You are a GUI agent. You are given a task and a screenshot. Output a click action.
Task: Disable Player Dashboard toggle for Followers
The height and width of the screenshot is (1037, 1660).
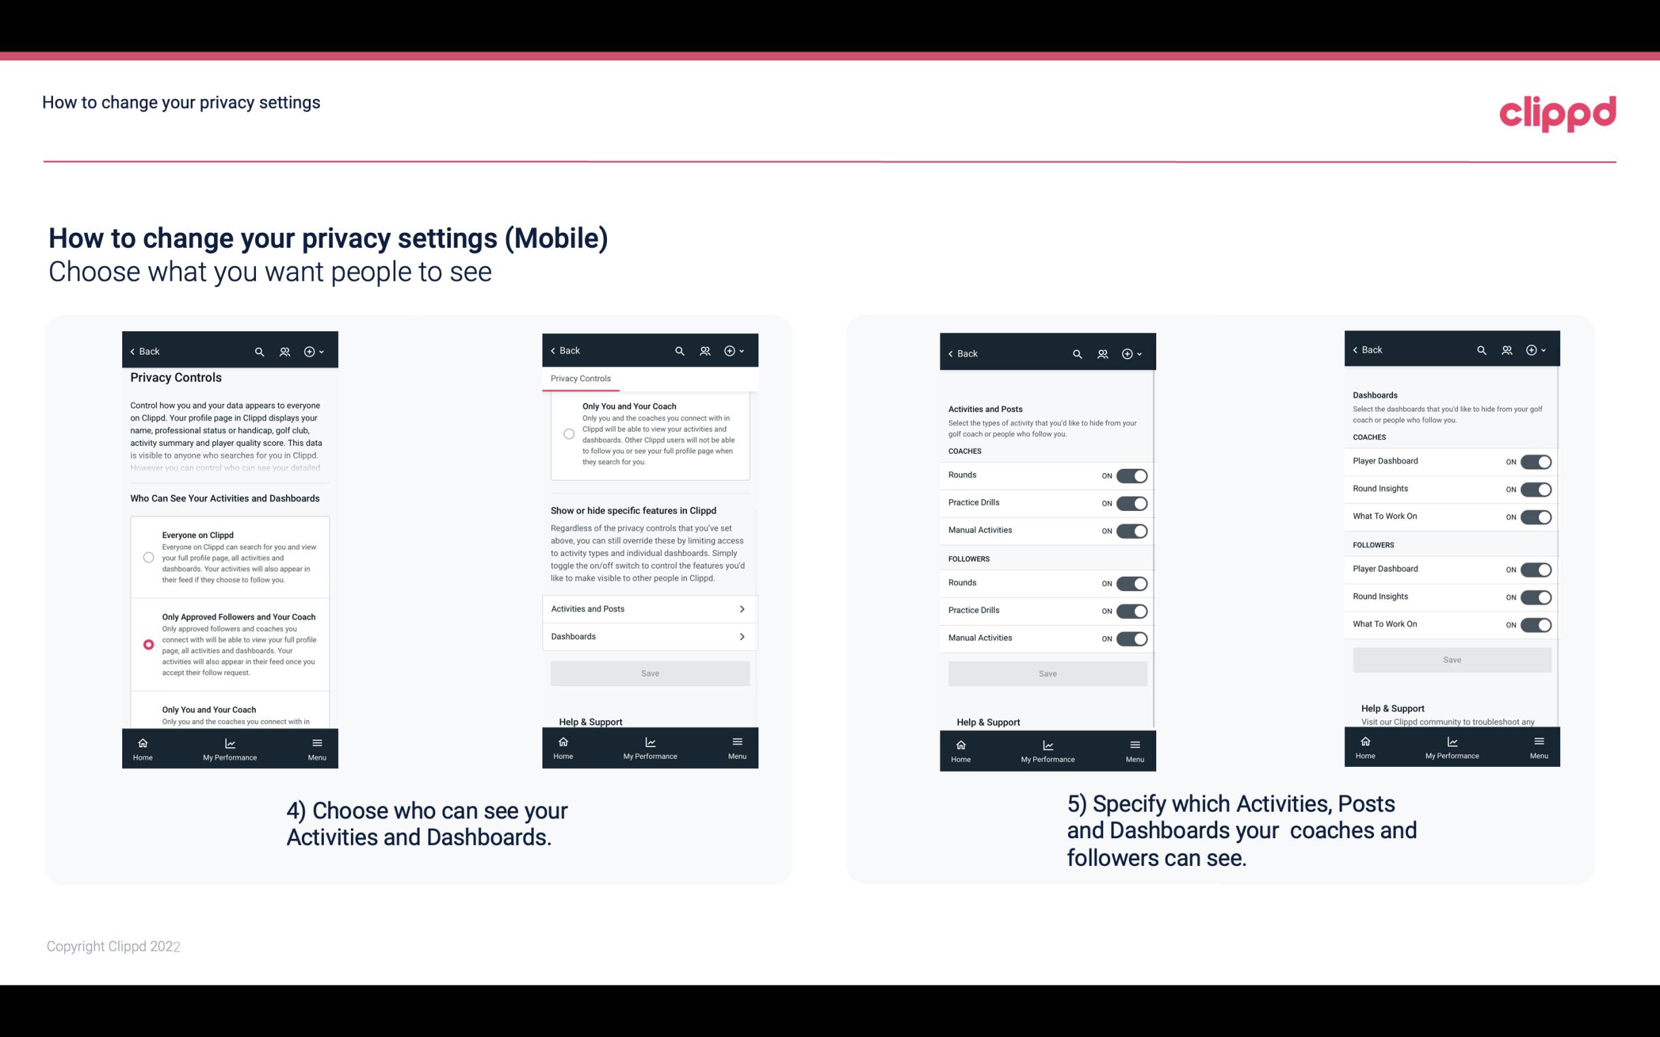click(1536, 569)
